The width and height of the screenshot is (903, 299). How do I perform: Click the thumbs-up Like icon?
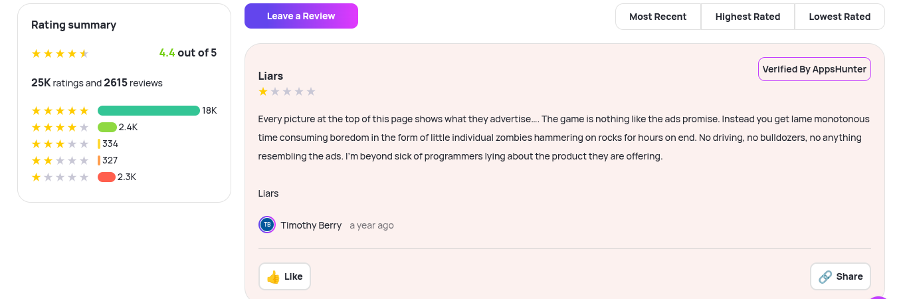[273, 277]
